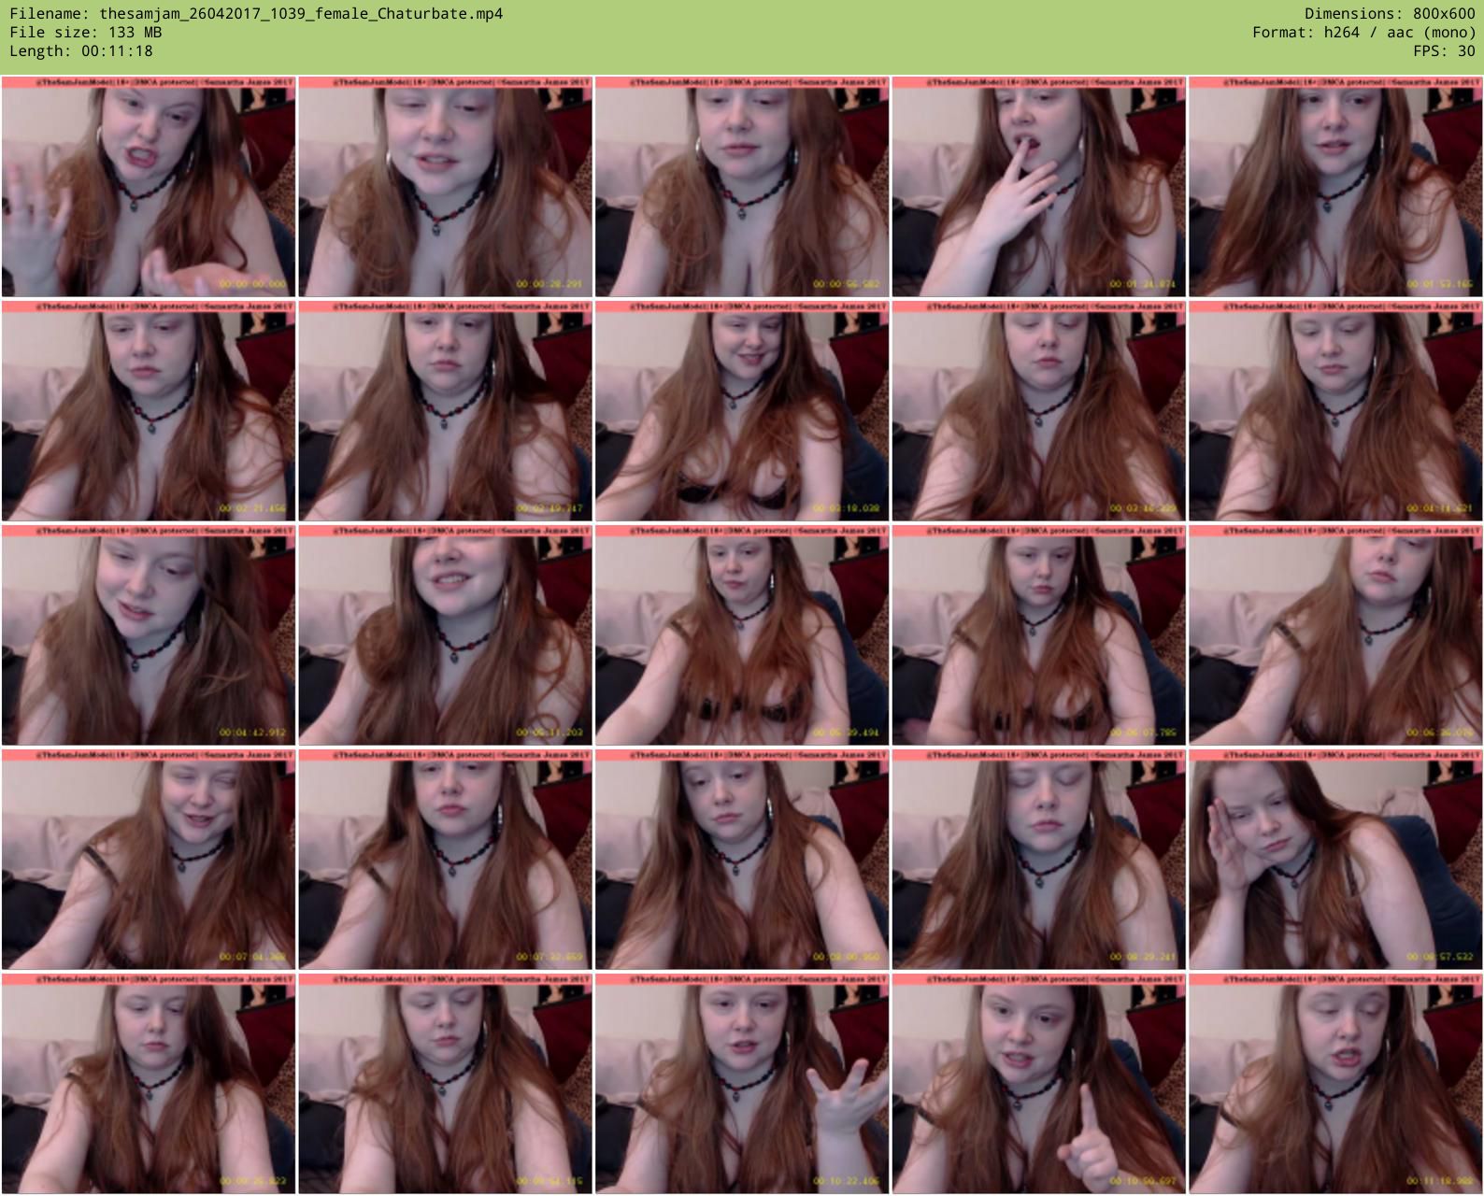Click the FPS: 30 label
1484x1196 pixels.
pyautogui.click(x=1444, y=51)
